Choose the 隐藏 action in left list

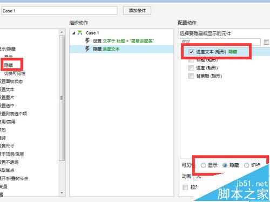pos(9,65)
